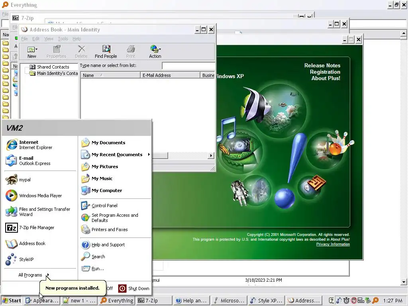Screen dimensions: 408x306
Task: Open Privacy Information link
Action: (333, 244)
